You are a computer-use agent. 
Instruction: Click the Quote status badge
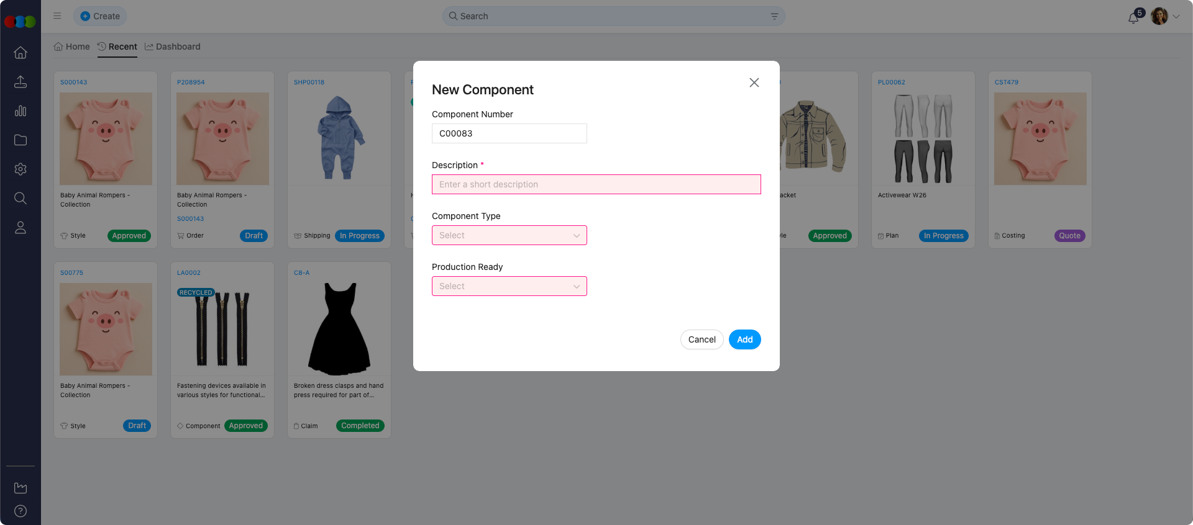pos(1070,236)
